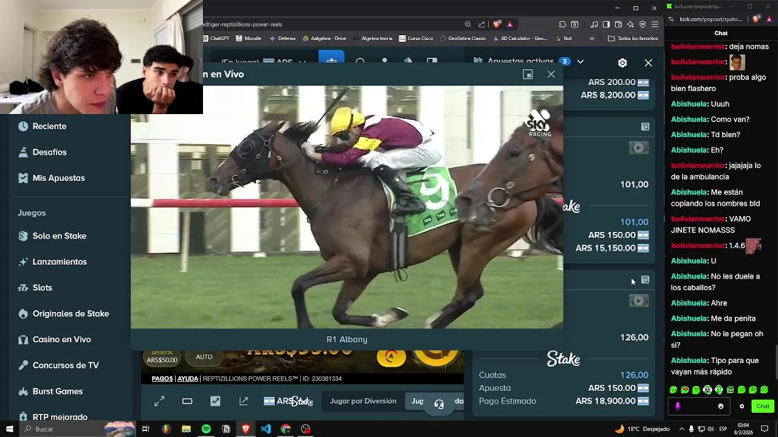Open Casino en Vivo
The height and width of the screenshot is (437, 778).
click(54, 339)
